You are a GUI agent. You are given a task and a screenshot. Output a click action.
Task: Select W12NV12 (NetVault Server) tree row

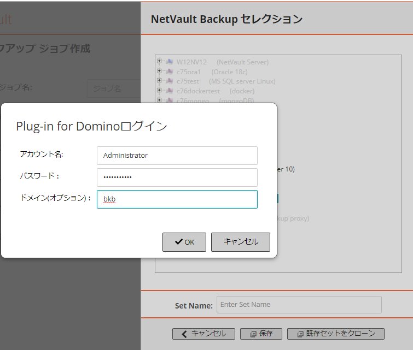tap(223, 62)
